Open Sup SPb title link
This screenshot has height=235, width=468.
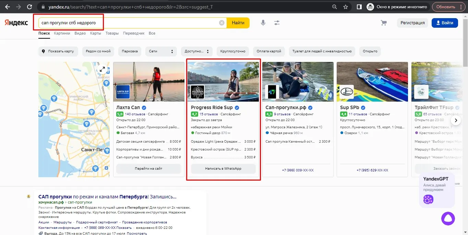click(x=349, y=107)
